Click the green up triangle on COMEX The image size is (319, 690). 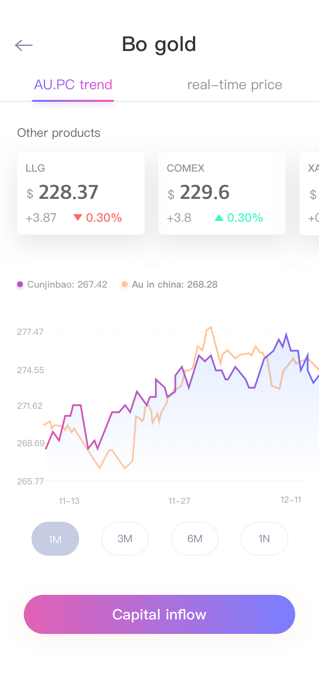coord(219,218)
